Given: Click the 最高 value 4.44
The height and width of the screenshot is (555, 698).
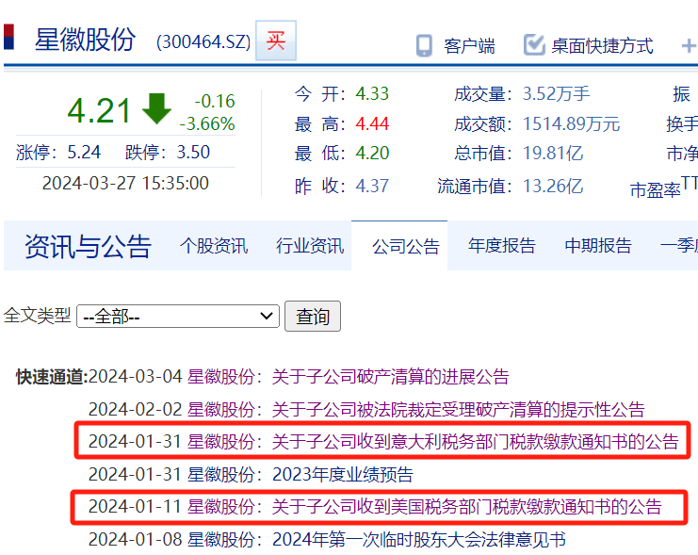Looking at the screenshot, I should (372, 123).
